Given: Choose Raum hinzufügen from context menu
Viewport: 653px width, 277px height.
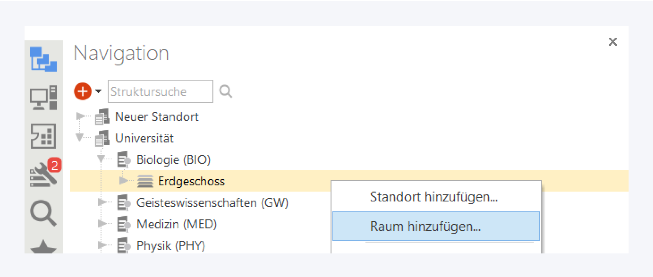Looking at the screenshot, I should [x=425, y=226].
